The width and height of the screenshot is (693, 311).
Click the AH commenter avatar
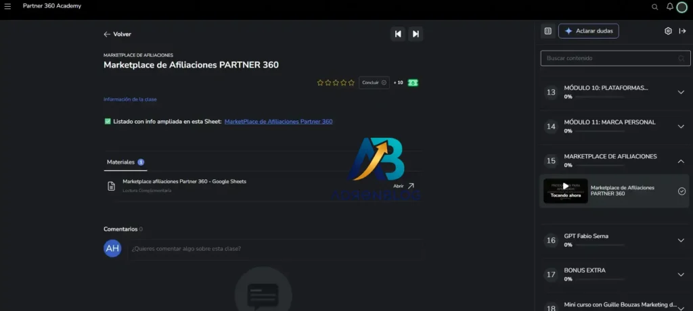(x=113, y=248)
